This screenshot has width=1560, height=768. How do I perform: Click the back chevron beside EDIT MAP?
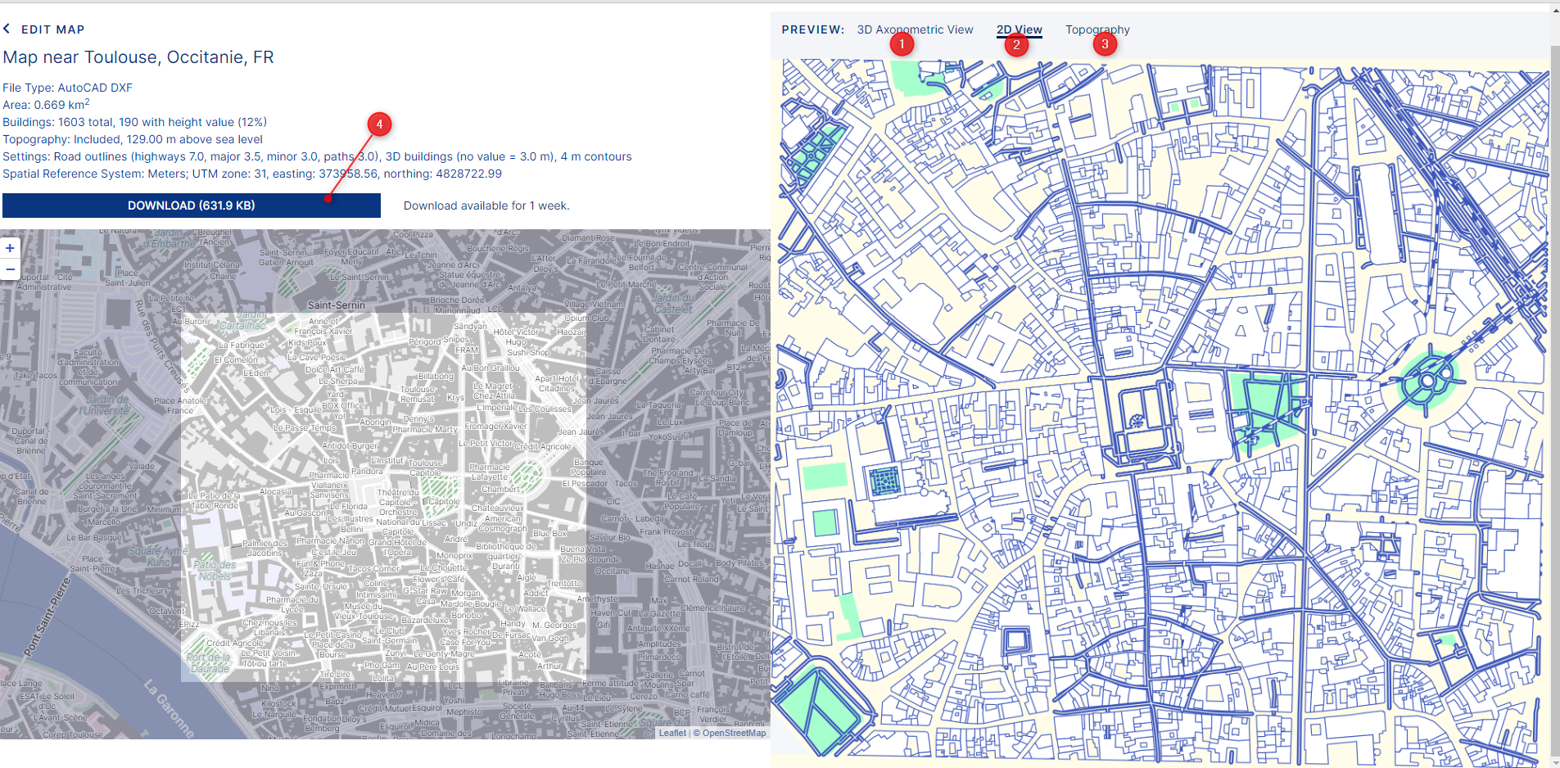(7, 29)
